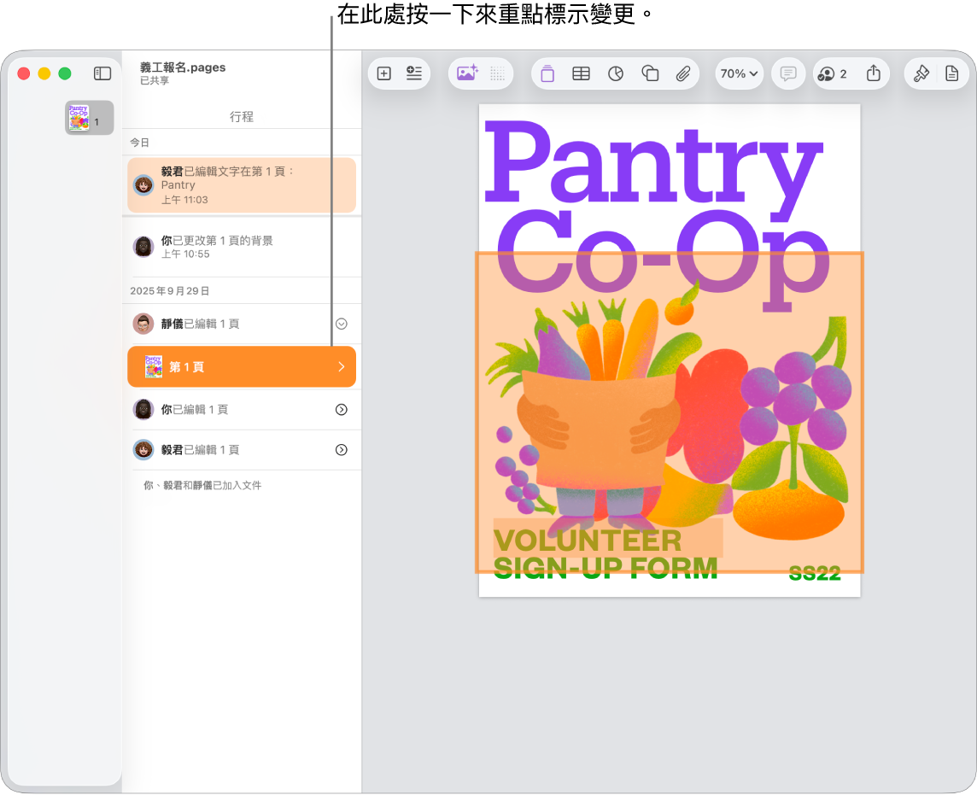Expand the 毅君已編輯 1 頁 bottom entry
This screenshot has width=977, height=795.
pos(342,450)
